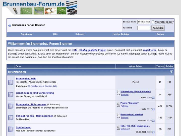Go to last post arrow at Gestern 20:32
Viewport: 181px width, 136px height.
point(153,121)
